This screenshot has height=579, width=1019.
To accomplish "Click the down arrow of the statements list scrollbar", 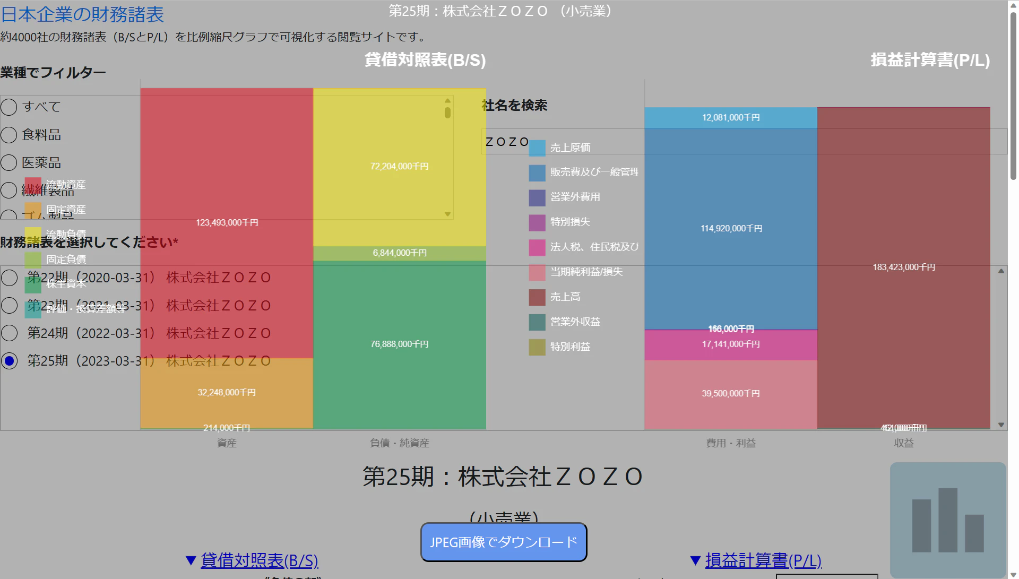I will click(x=1001, y=425).
